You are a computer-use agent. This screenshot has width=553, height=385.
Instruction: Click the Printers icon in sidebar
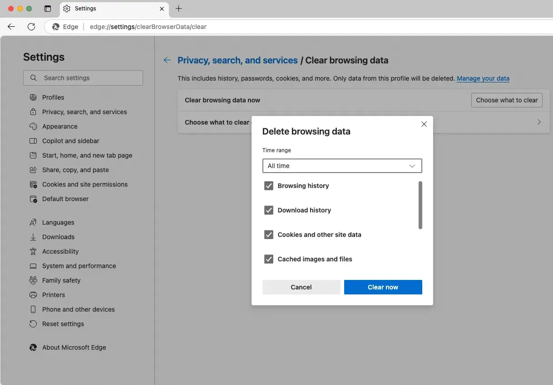tap(33, 295)
